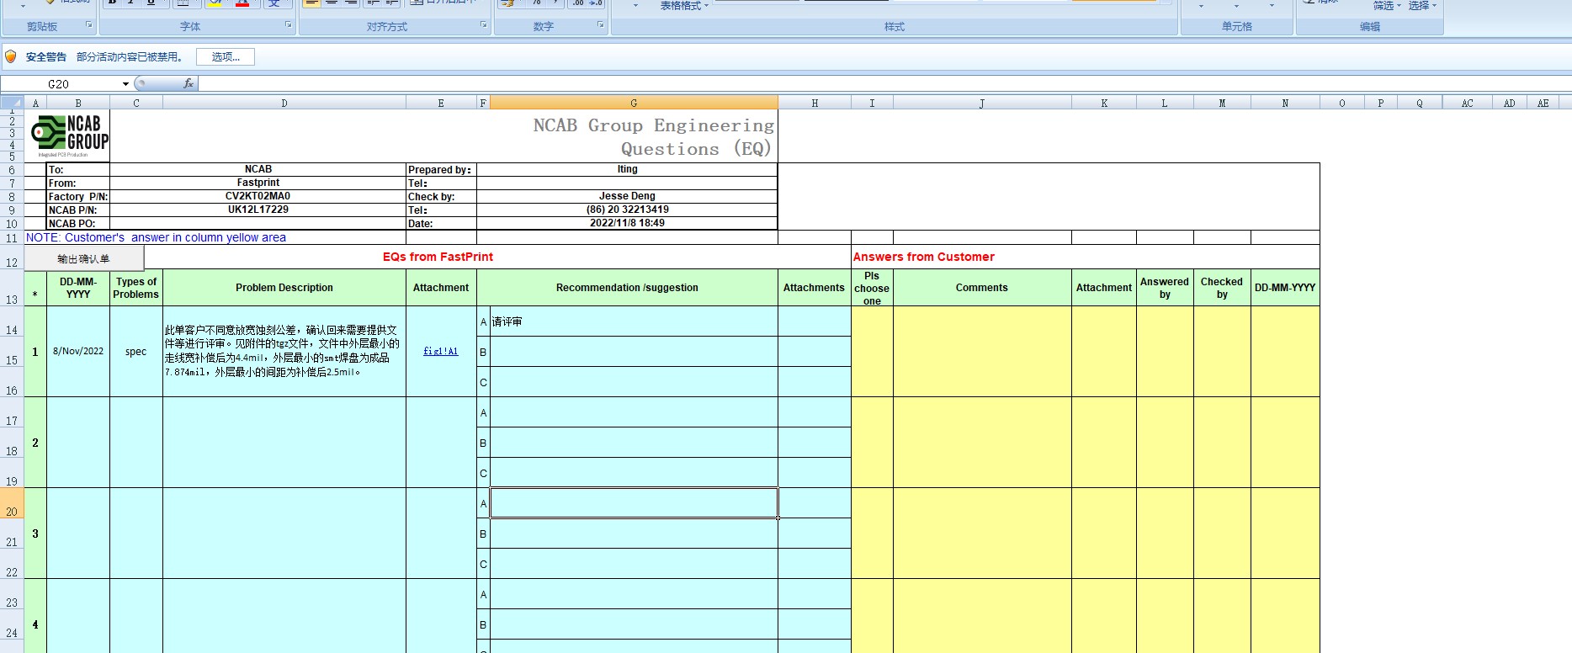
Task: Open the Font (字体) group dialog launcher
Action: (x=289, y=25)
